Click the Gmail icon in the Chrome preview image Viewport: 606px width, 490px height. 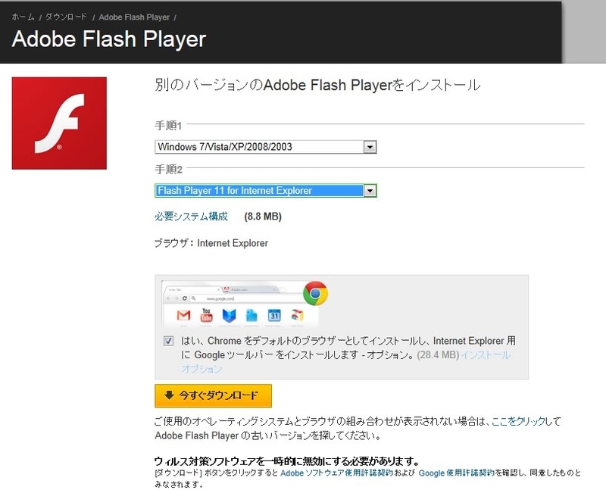coord(185,314)
